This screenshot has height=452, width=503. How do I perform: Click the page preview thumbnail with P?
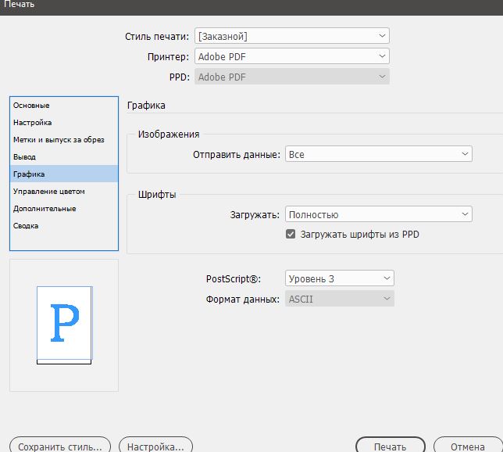tap(65, 325)
